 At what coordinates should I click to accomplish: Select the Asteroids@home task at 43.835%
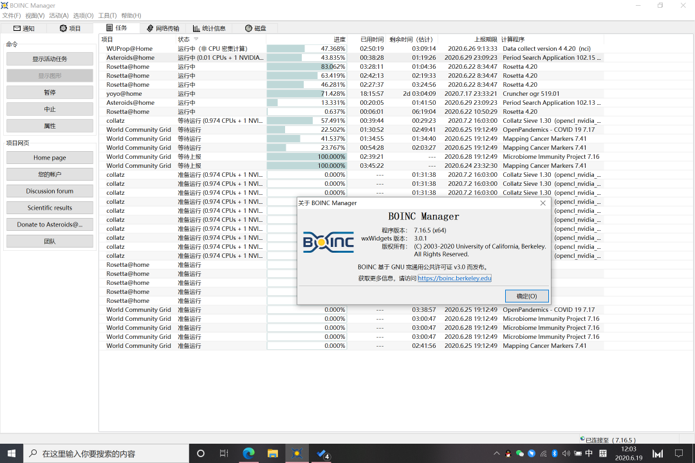click(351, 58)
